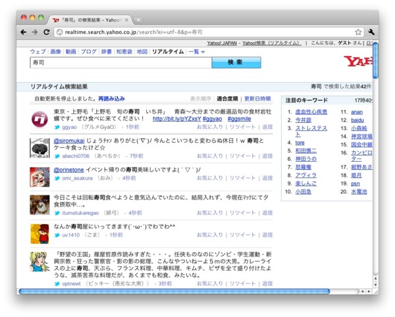Image resolution: width=395 pixels, height=317 pixels.
Task: Reload the page with the refresh icon
Action: pos(46,32)
